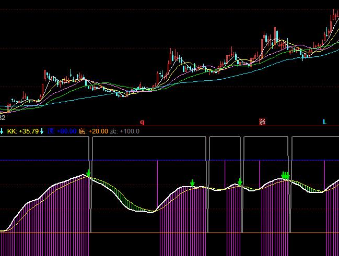Viewport: 339px width, 256px height.
Task: Click the first green sell arrow on indicator
Action: tap(89, 173)
